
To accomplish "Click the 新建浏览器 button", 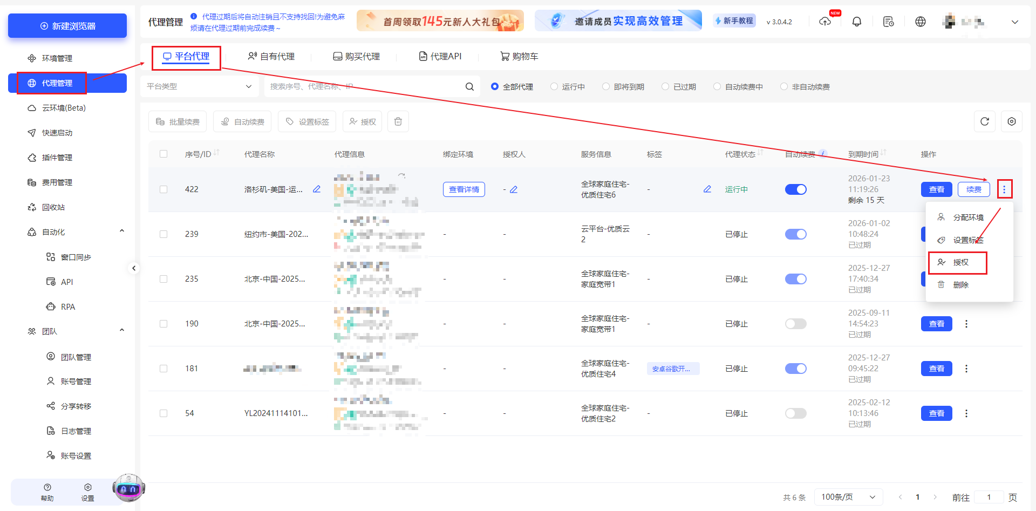I will 67,25.
